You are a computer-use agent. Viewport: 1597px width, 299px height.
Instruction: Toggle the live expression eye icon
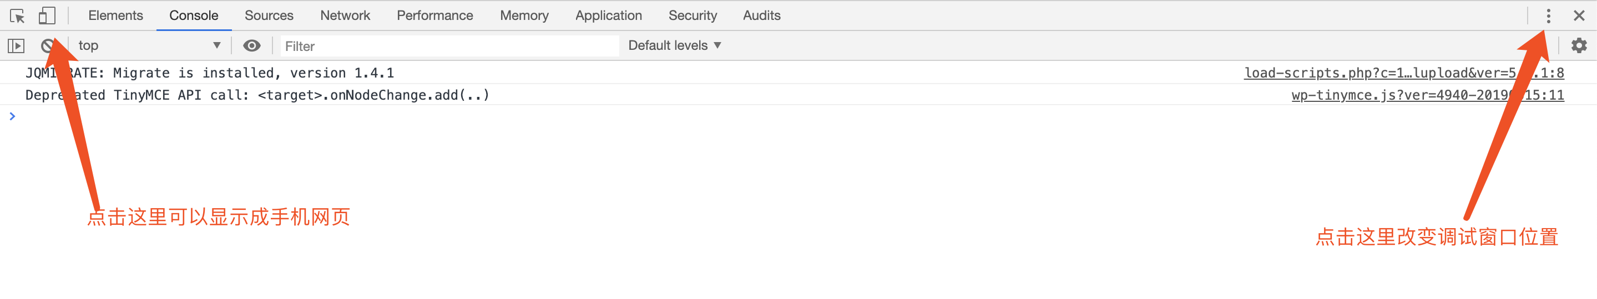coord(252,45)
